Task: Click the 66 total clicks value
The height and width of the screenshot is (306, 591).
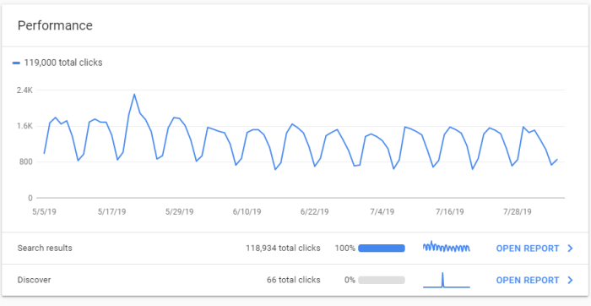Action: pos(294,280)
